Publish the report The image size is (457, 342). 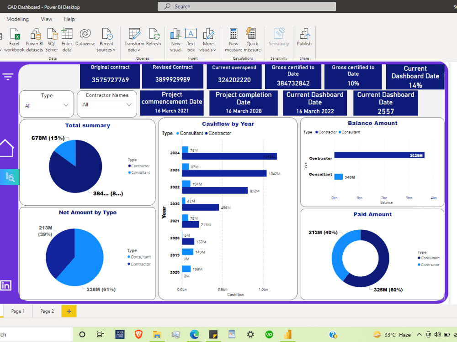(x=304, y=37)
